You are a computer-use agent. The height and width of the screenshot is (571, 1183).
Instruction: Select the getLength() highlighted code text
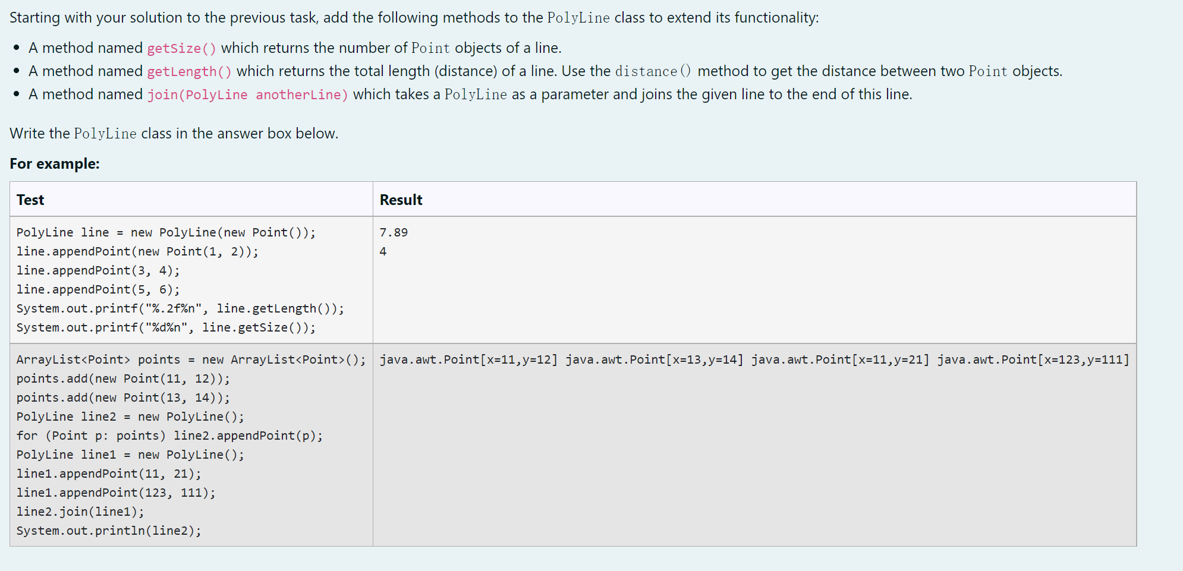[188, 71]
